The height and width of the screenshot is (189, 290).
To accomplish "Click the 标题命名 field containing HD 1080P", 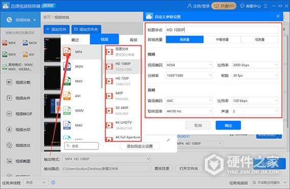I will tap(222, 29).
